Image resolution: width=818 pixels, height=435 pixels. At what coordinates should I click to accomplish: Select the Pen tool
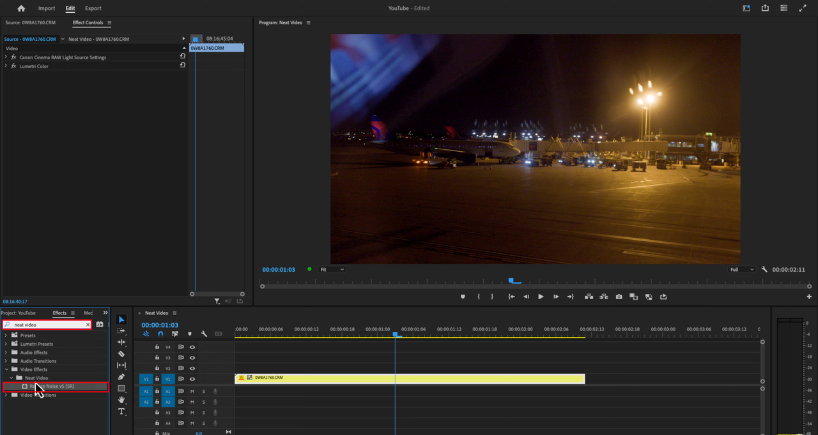[121, 377]
